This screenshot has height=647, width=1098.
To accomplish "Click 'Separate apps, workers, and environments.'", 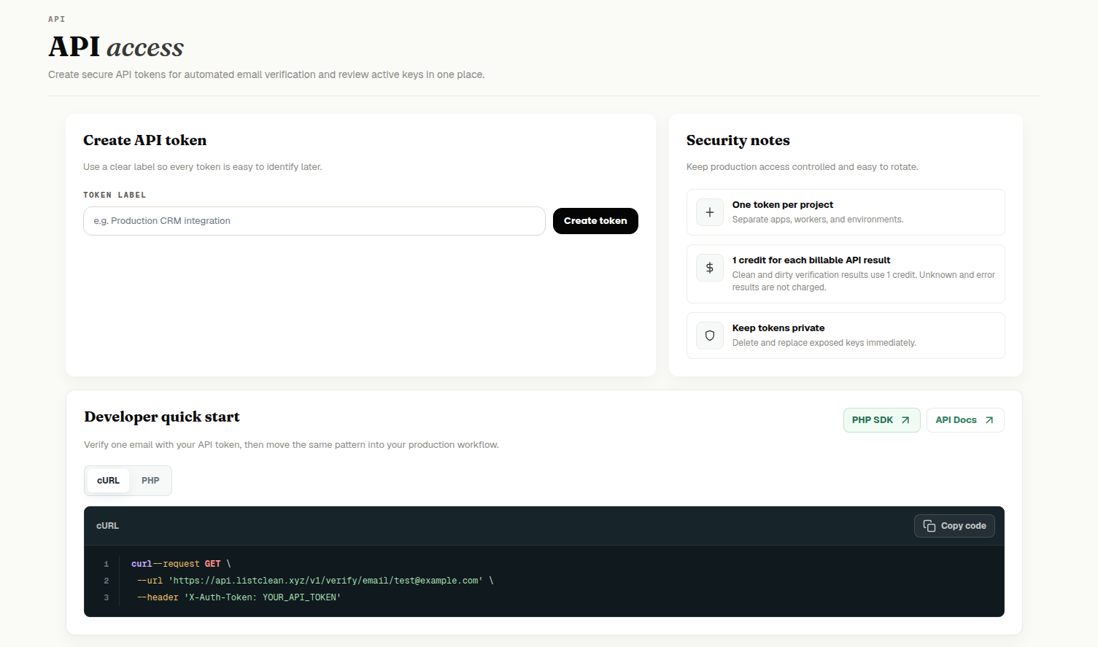I will click(818, 220).
